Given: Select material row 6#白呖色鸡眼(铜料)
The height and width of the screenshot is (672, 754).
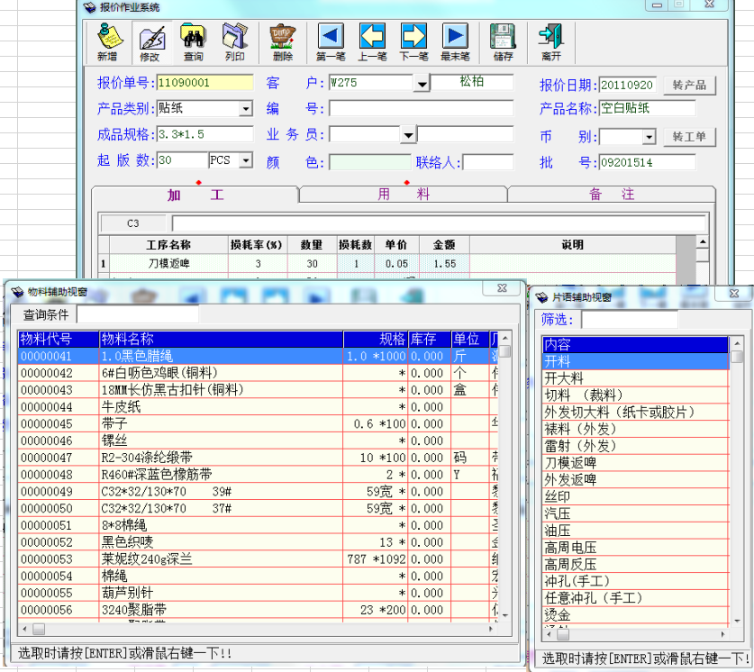Looking at the screenshot, I should [x=259, y=373].
